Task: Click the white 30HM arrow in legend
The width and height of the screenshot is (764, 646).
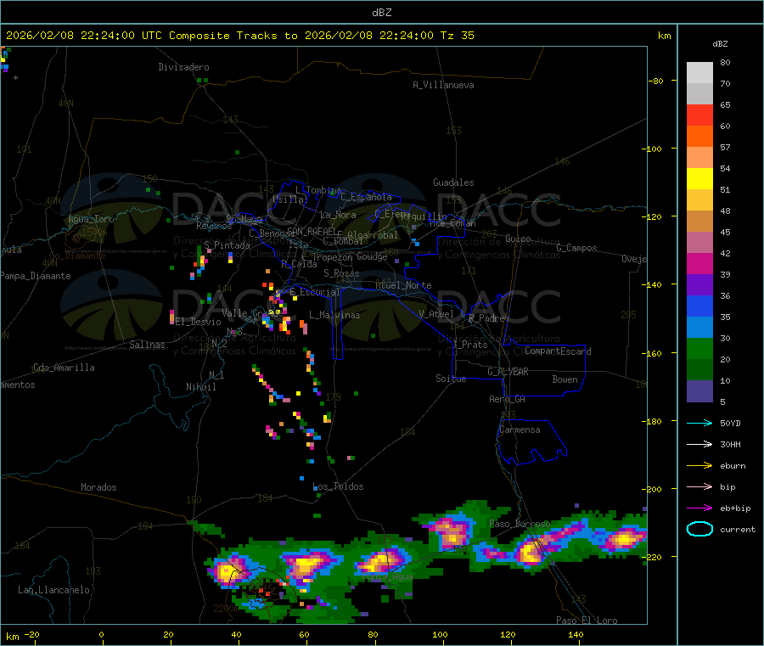Action: (x=699, y=444)
